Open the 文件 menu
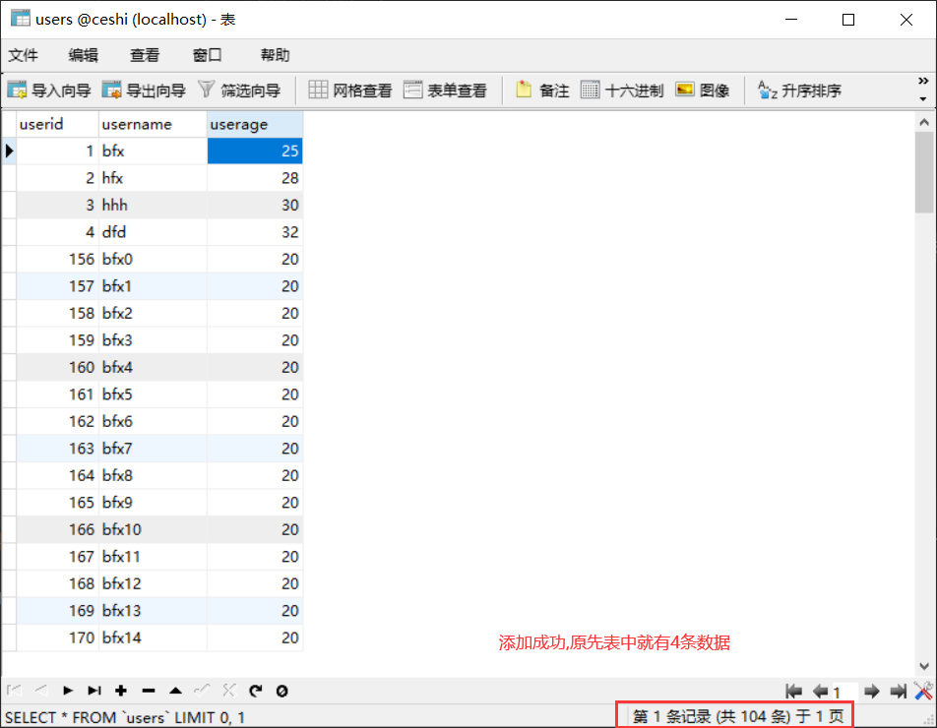Viewport: 937px width, 728px height. [24, 55]
